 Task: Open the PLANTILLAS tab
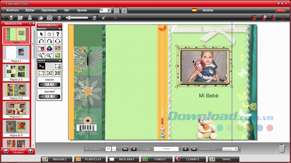tap(90, 159)
